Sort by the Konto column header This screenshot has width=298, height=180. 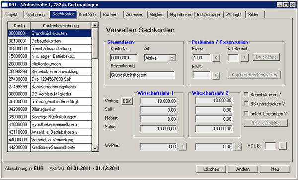[19, 26]
